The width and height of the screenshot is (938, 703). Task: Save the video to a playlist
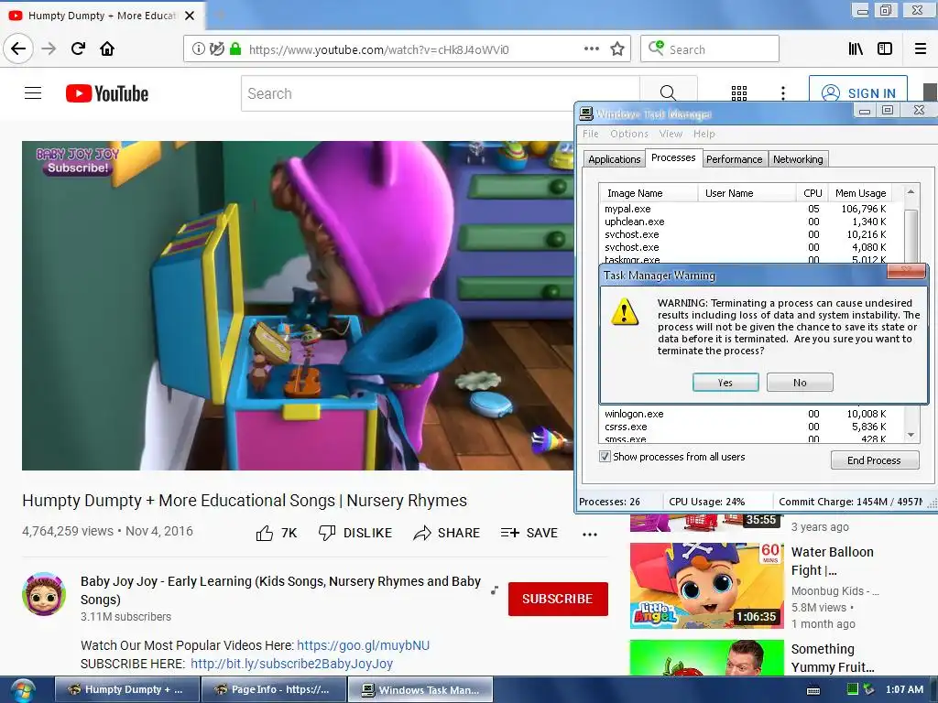tap(529, 533)
